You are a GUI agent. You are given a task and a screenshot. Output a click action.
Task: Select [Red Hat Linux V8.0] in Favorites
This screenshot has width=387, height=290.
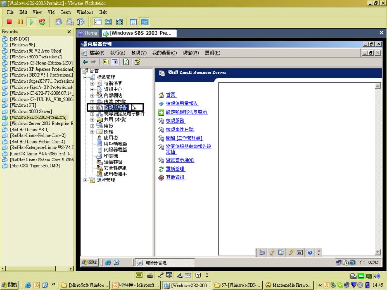pos(29,130)
